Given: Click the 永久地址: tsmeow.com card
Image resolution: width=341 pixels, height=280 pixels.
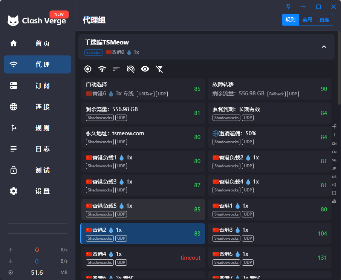Looking at the screenshot, I should [143, 137].
